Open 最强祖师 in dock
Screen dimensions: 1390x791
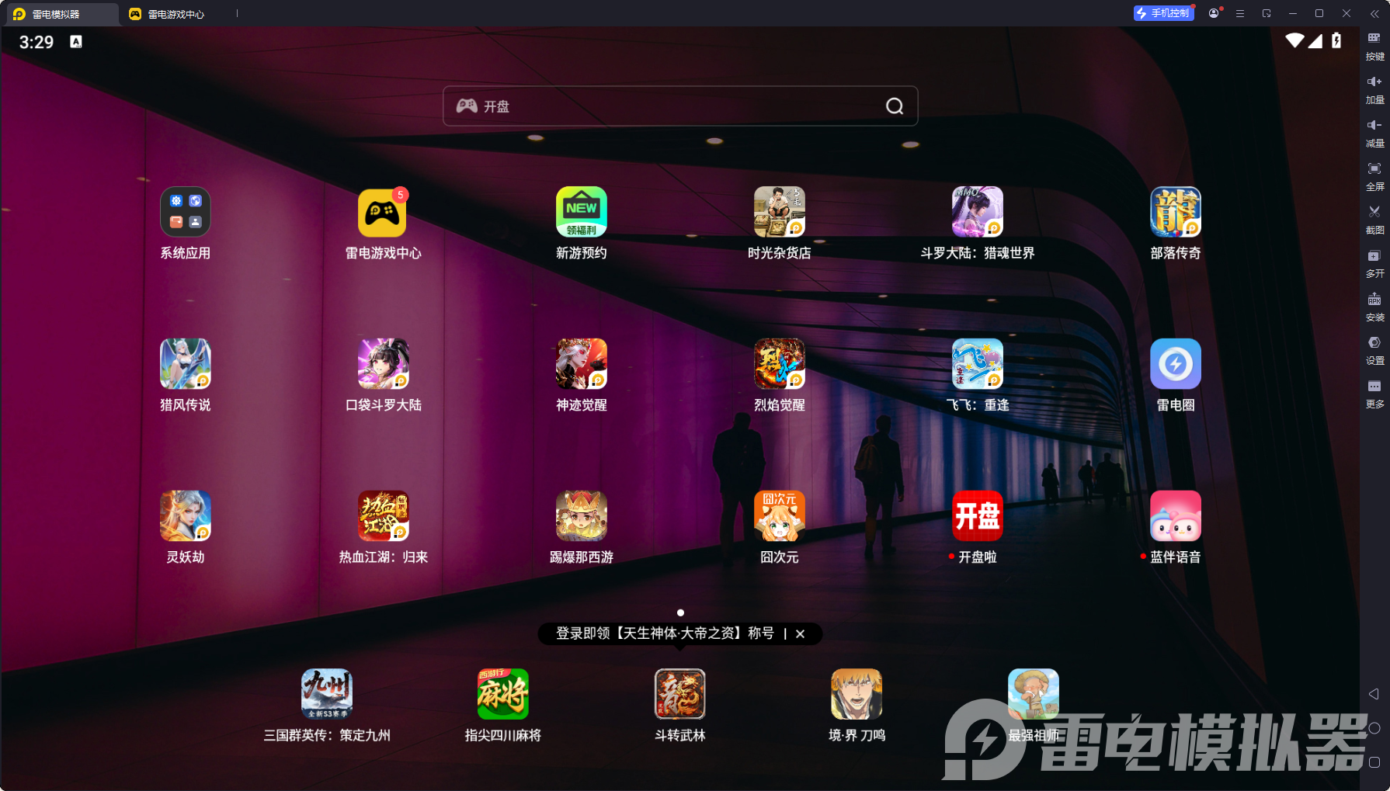click(x=1033, y=694)
